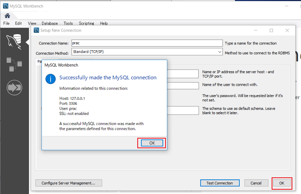Click the 'Connection Method:' label
The width and height of the screenshot is (301, 194).
[x=52, y=53]
